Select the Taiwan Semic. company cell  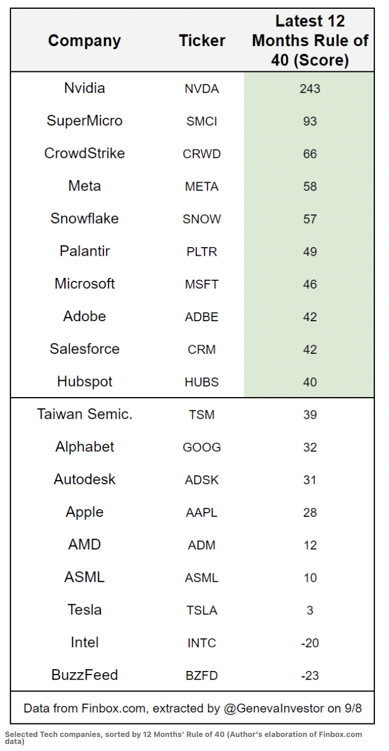(x=85, y=414)
